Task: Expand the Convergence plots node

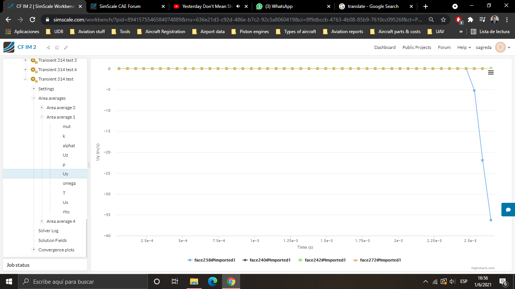Action: tap(34, 250)
